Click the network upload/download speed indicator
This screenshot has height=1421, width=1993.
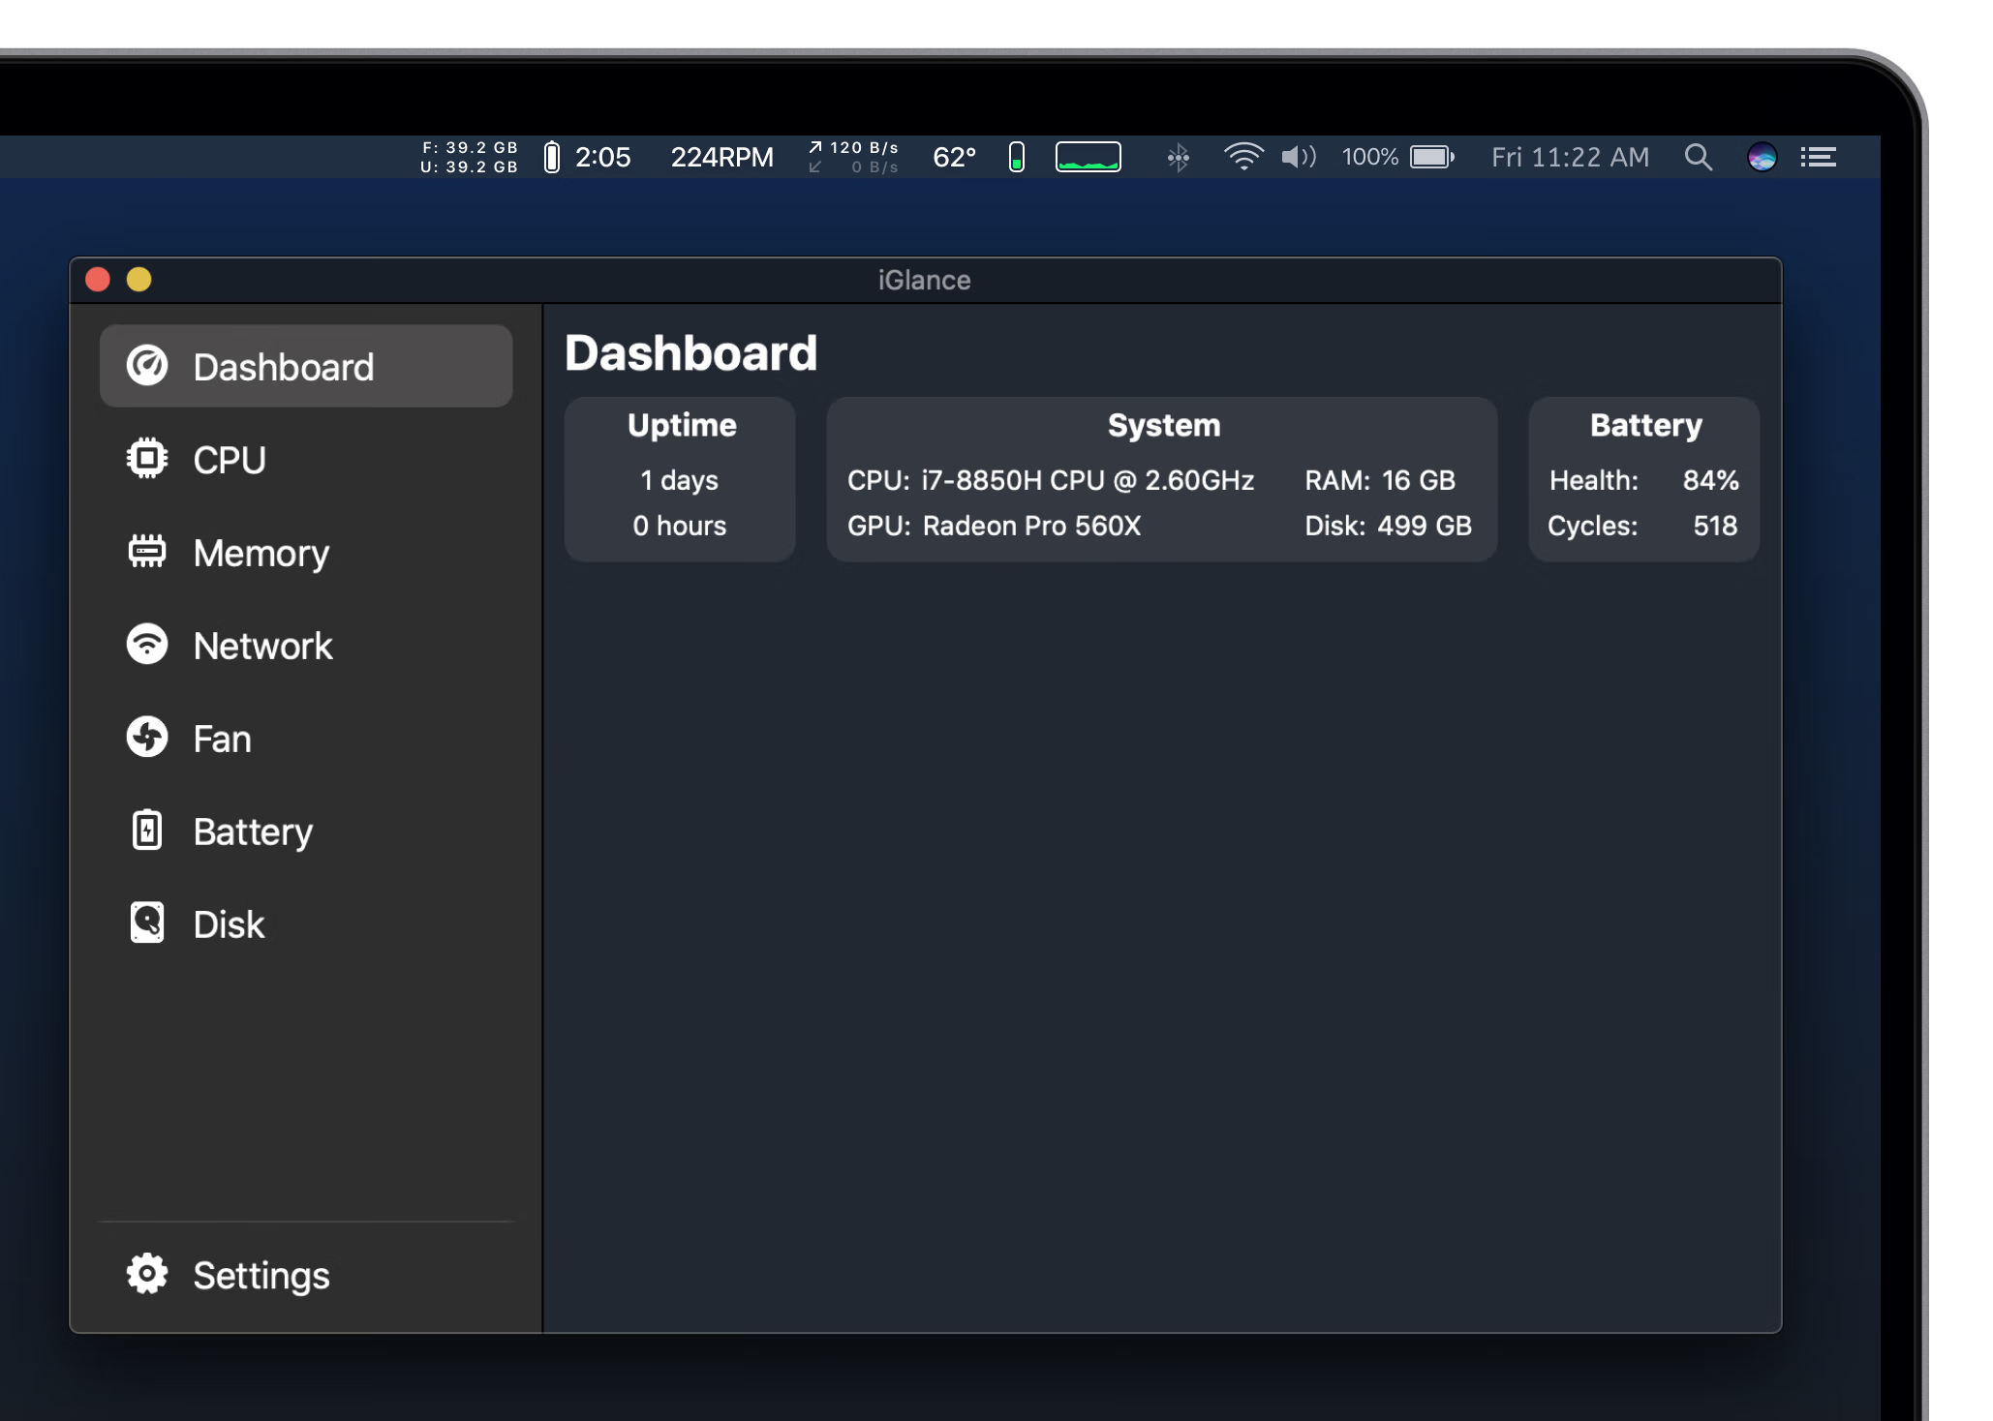[854, 157]
